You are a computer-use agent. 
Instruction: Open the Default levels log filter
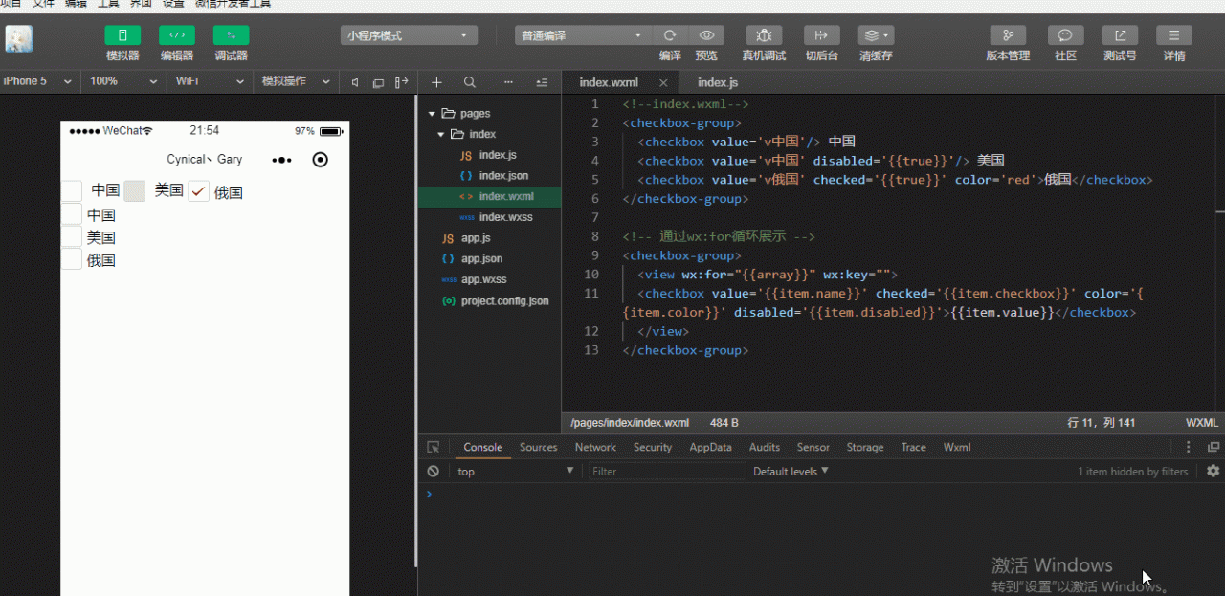(x=791, y=471)
